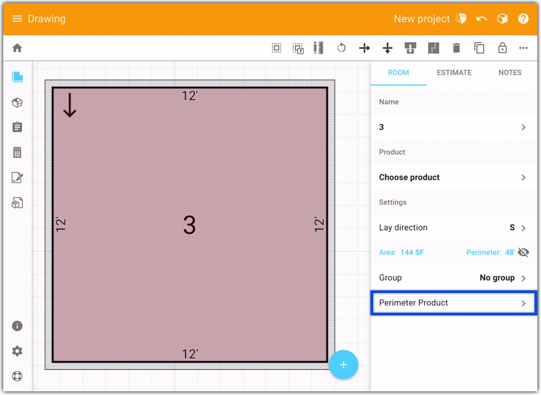
Task: Click the New project samples icon
Action: (461, 19)
